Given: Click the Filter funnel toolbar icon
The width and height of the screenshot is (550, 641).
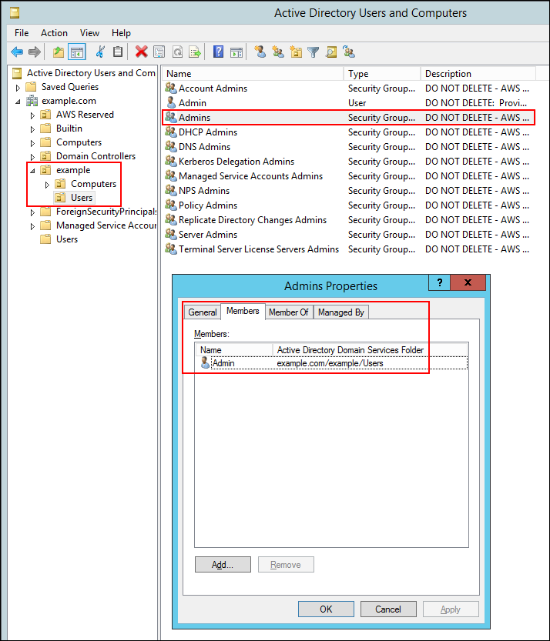Looking at the screenshot, I should 314,52.
